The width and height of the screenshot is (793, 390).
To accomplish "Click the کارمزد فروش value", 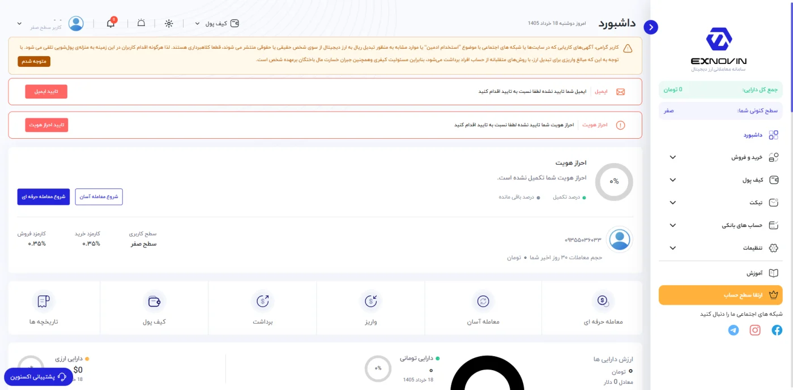I will click(x=37, y=244).
